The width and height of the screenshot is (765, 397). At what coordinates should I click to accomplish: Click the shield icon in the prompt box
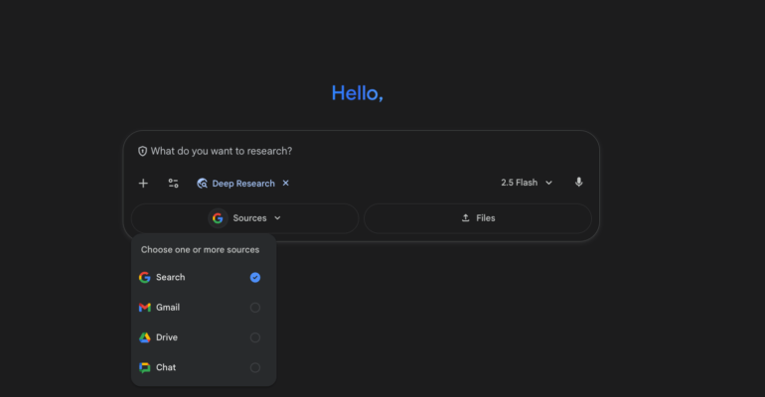click(142, 151)
